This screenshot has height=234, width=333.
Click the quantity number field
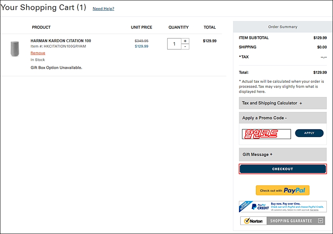point(174,44)
